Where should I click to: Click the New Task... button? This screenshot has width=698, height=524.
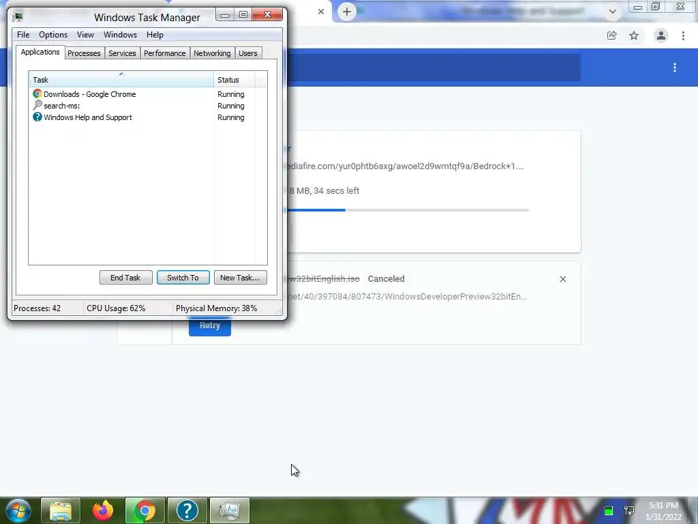click(x=240, y=278)
